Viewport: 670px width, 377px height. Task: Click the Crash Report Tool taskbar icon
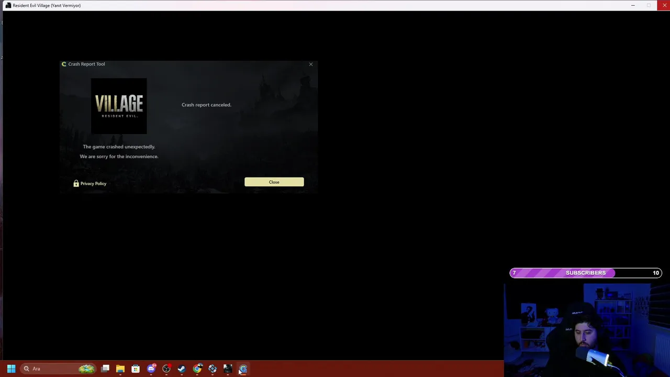pyautogui.click(x=243, y=369)
